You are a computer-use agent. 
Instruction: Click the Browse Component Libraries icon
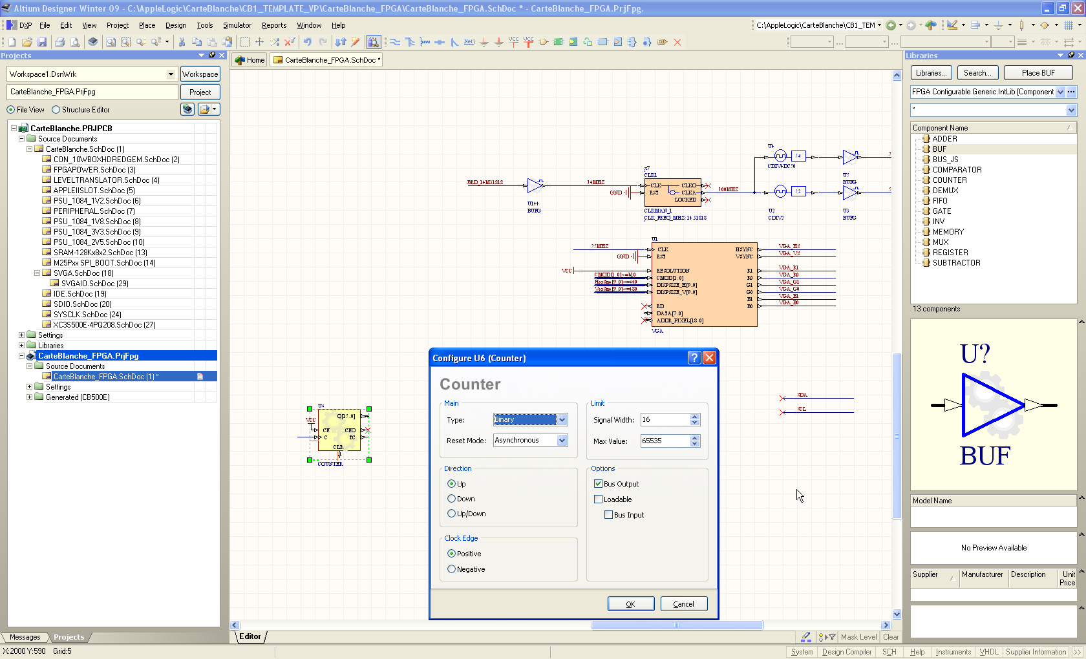374,42
